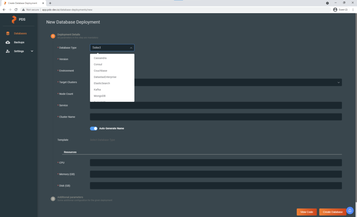Click the Cluster Name input field

point(216,117)
